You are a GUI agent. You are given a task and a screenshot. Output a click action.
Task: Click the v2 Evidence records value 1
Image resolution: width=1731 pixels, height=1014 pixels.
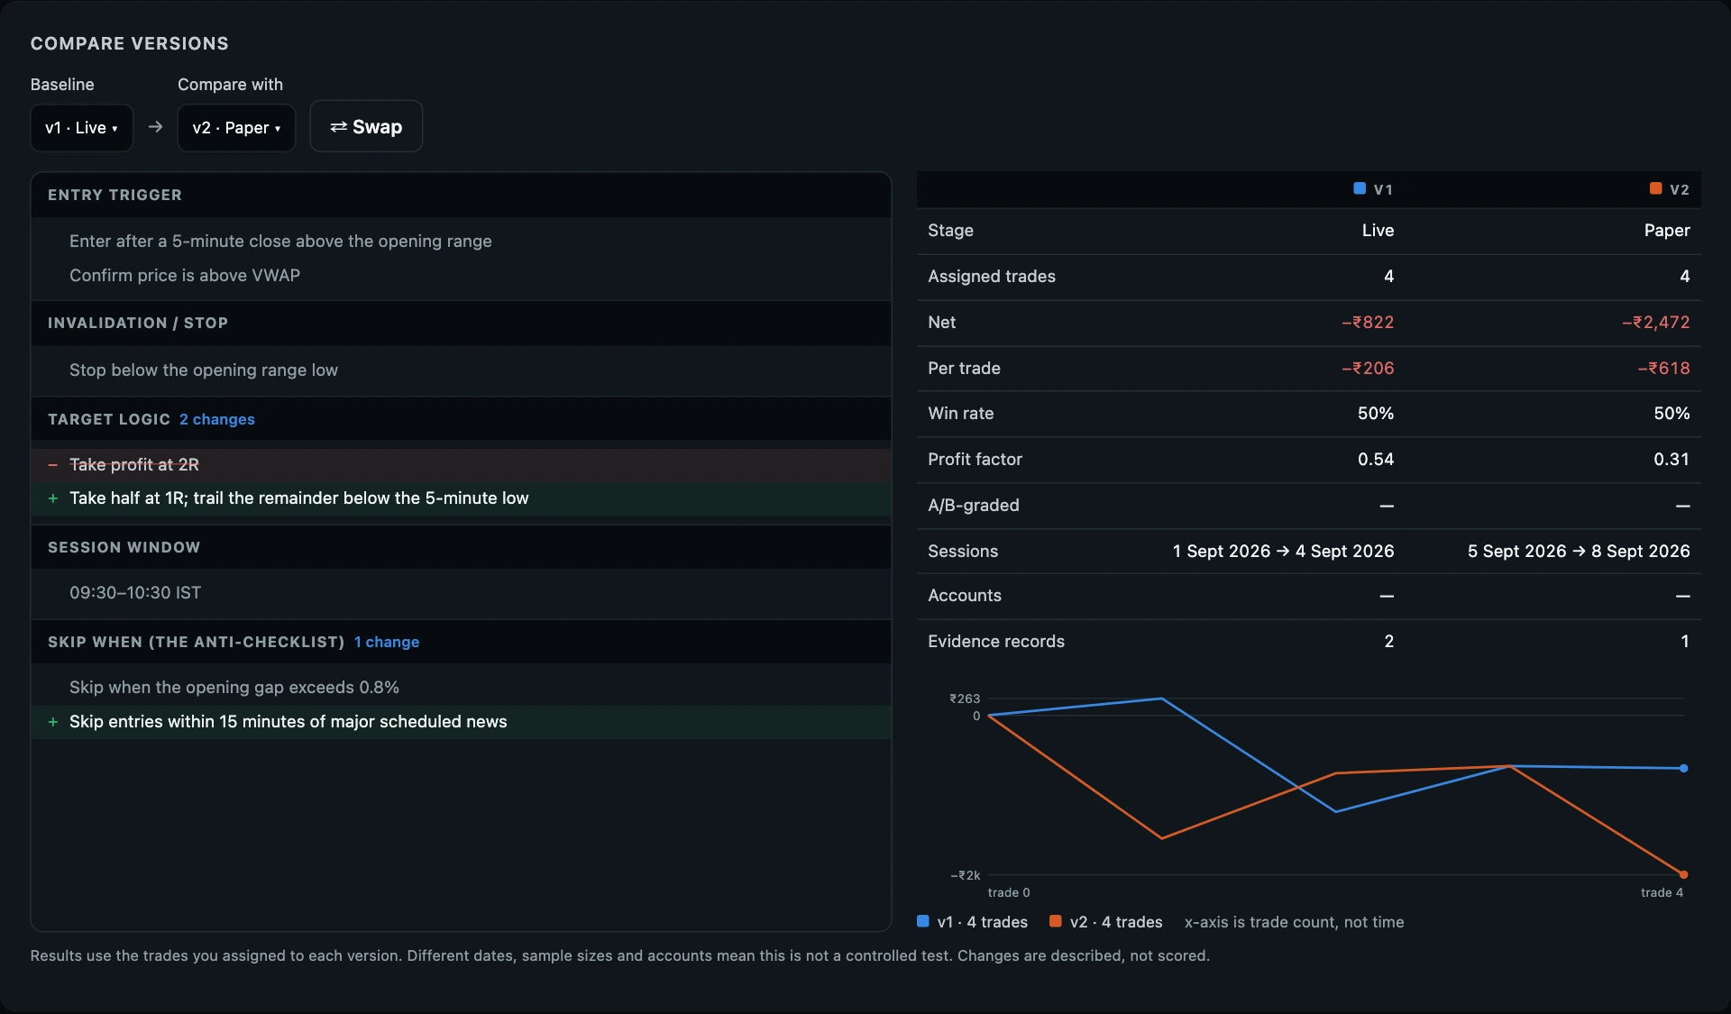pos(1684,641)
